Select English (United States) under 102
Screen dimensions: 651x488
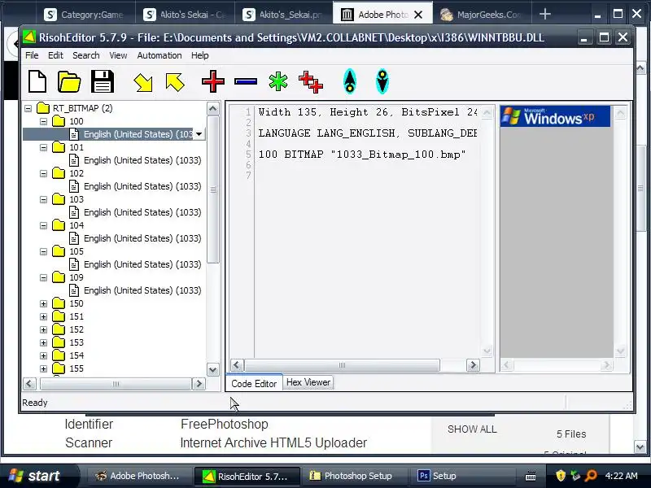[142, 186]
